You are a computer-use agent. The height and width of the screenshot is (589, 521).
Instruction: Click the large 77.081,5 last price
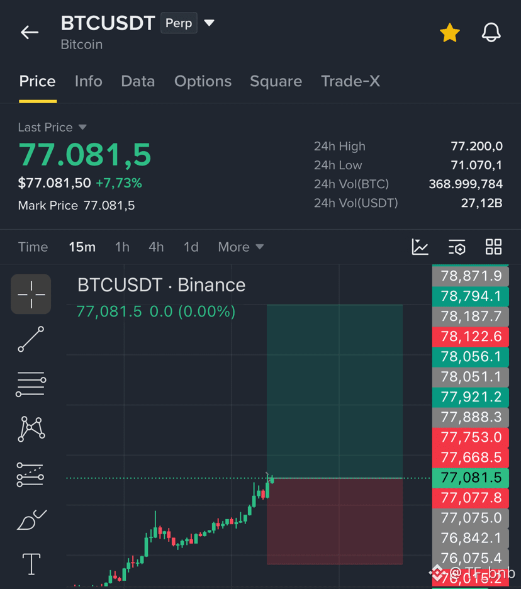tap(85, 154)
